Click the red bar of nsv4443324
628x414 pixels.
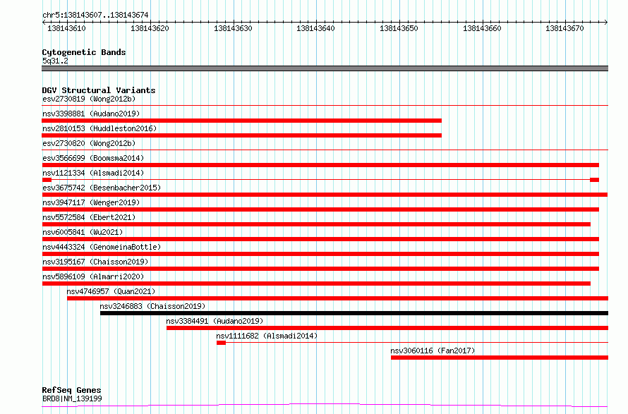click(320, 254)
